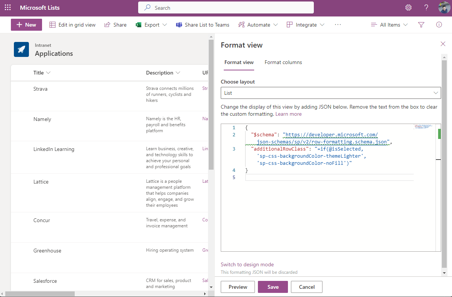The width and height of the screenshot is (452, 297).
Task: Open the Automate menu
Action: click(x=258, y=25)
